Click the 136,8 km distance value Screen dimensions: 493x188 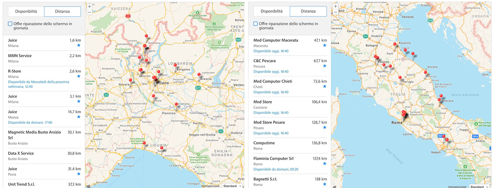(x=319, y=143)
